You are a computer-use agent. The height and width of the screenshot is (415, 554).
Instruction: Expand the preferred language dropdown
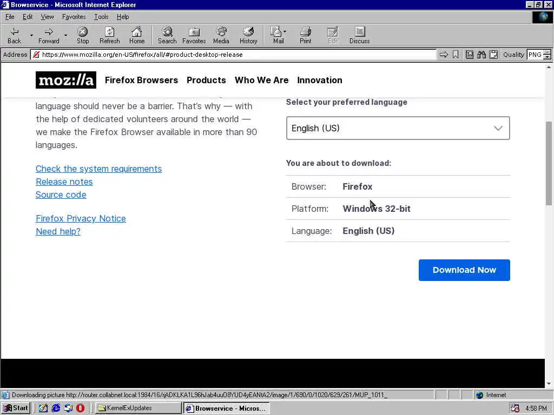coord(398,128)
